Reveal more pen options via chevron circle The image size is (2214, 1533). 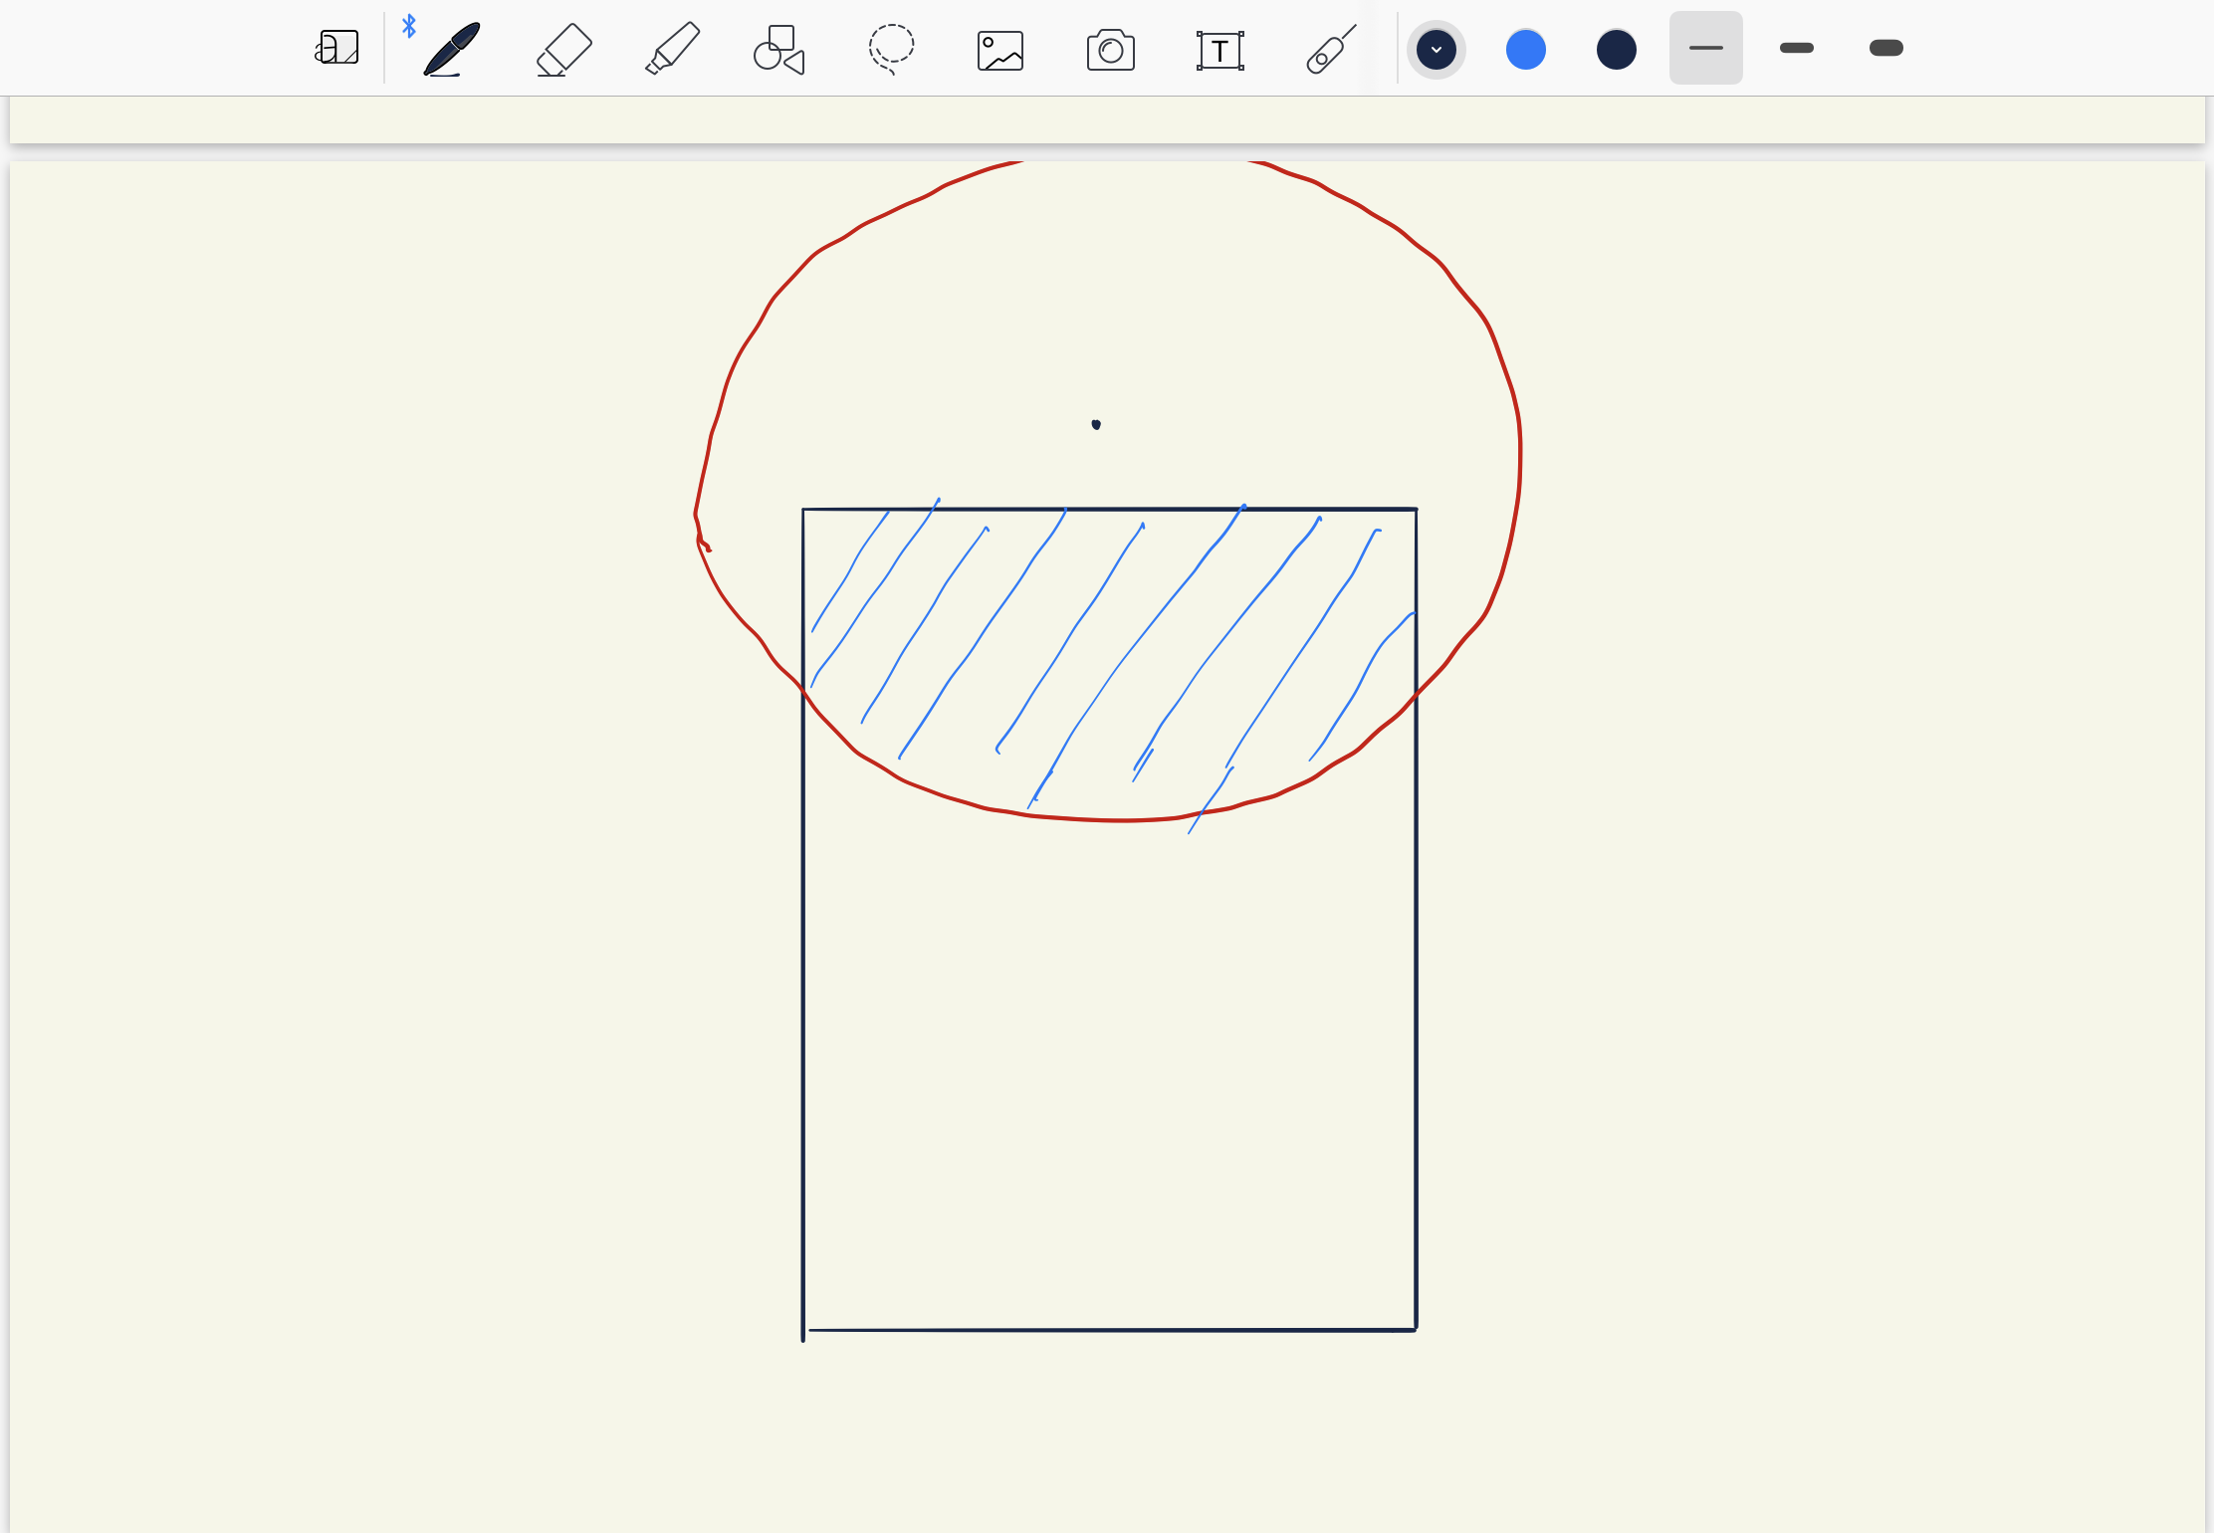tap(1437, 47)
